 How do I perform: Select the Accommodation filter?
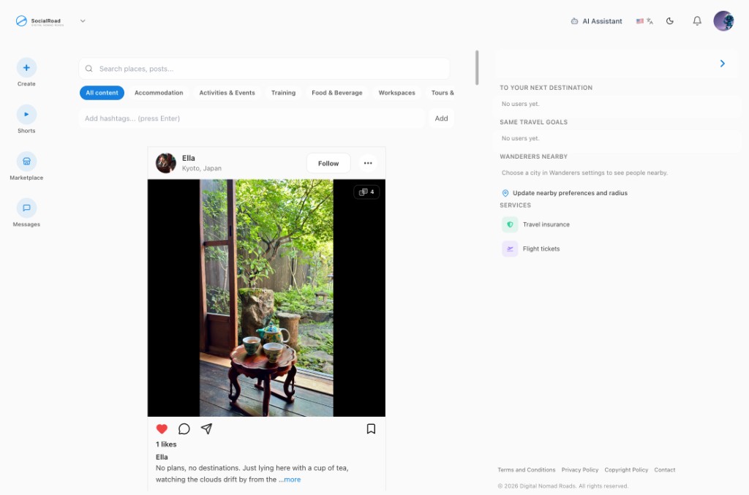[x=159, y=93]
